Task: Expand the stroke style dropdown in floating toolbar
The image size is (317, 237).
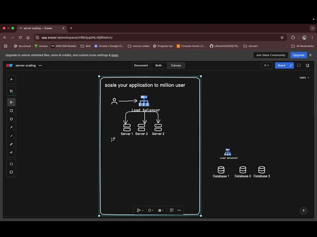Action: [x=151, y=210]
